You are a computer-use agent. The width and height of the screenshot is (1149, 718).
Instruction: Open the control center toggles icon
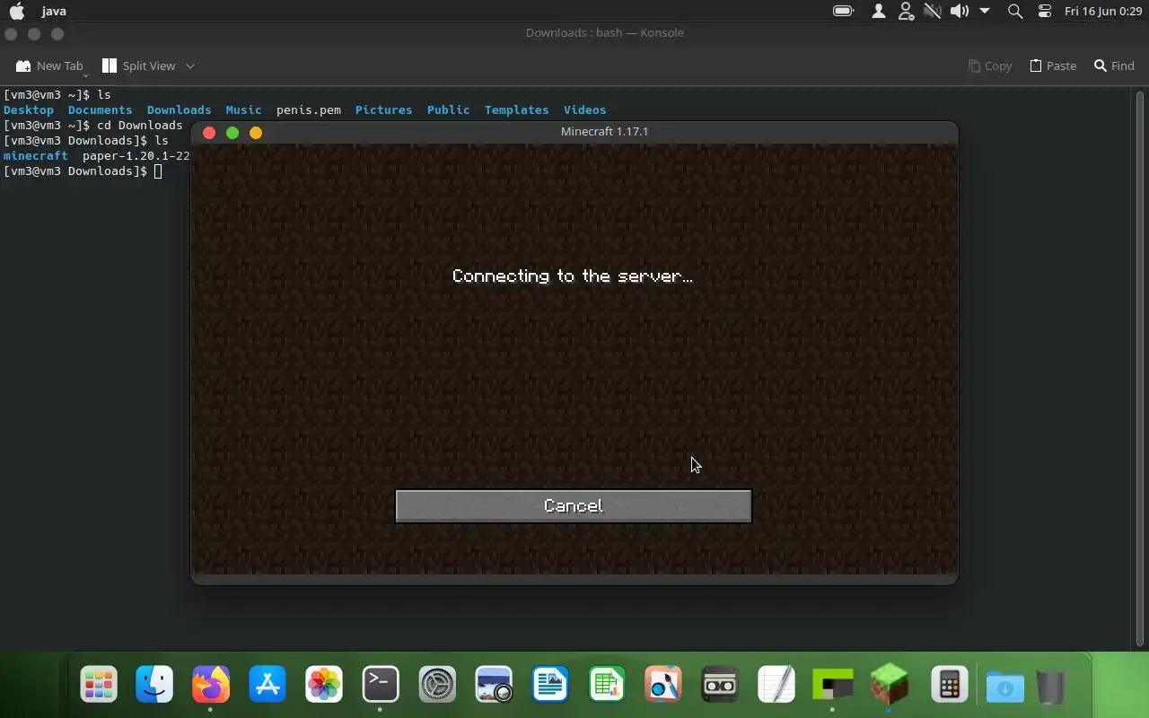point(1044,11)
